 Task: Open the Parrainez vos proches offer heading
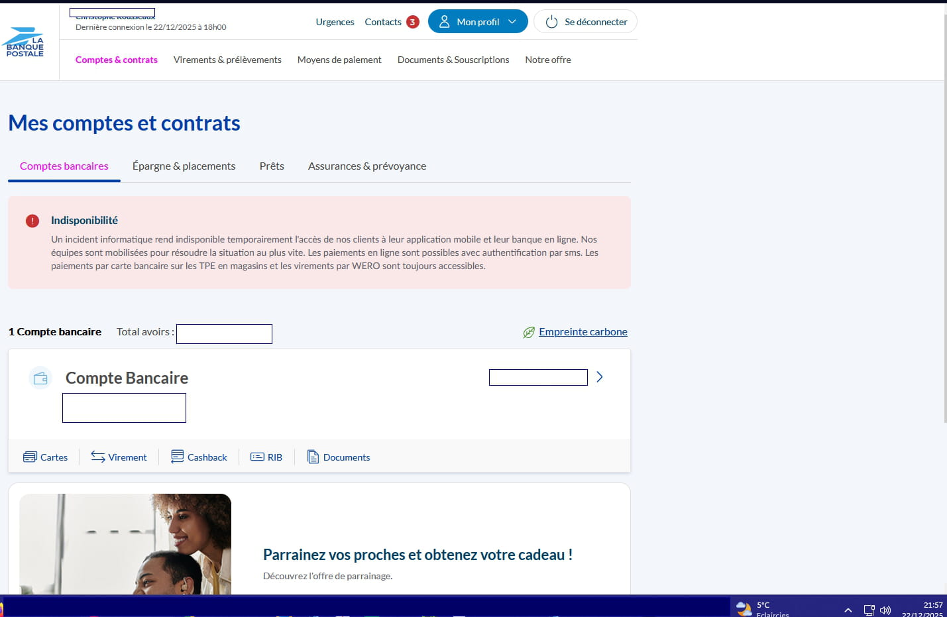(418, 555)
